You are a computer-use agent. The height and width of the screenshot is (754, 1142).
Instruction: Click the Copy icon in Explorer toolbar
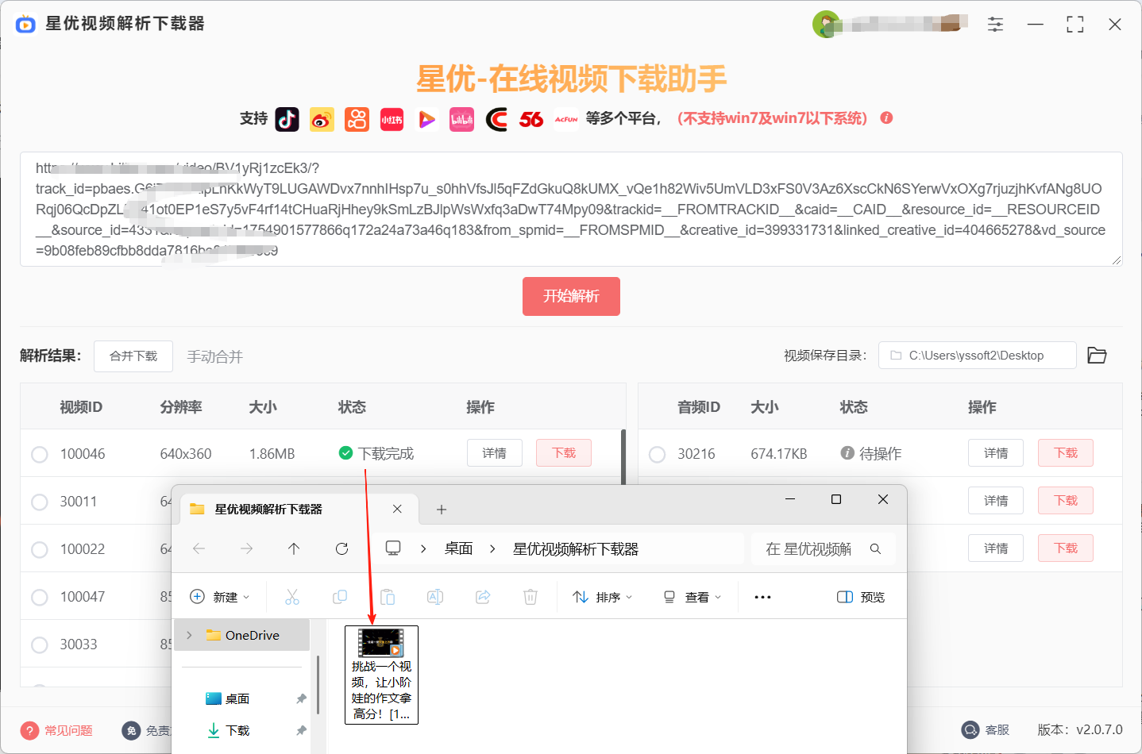(340, 597)
